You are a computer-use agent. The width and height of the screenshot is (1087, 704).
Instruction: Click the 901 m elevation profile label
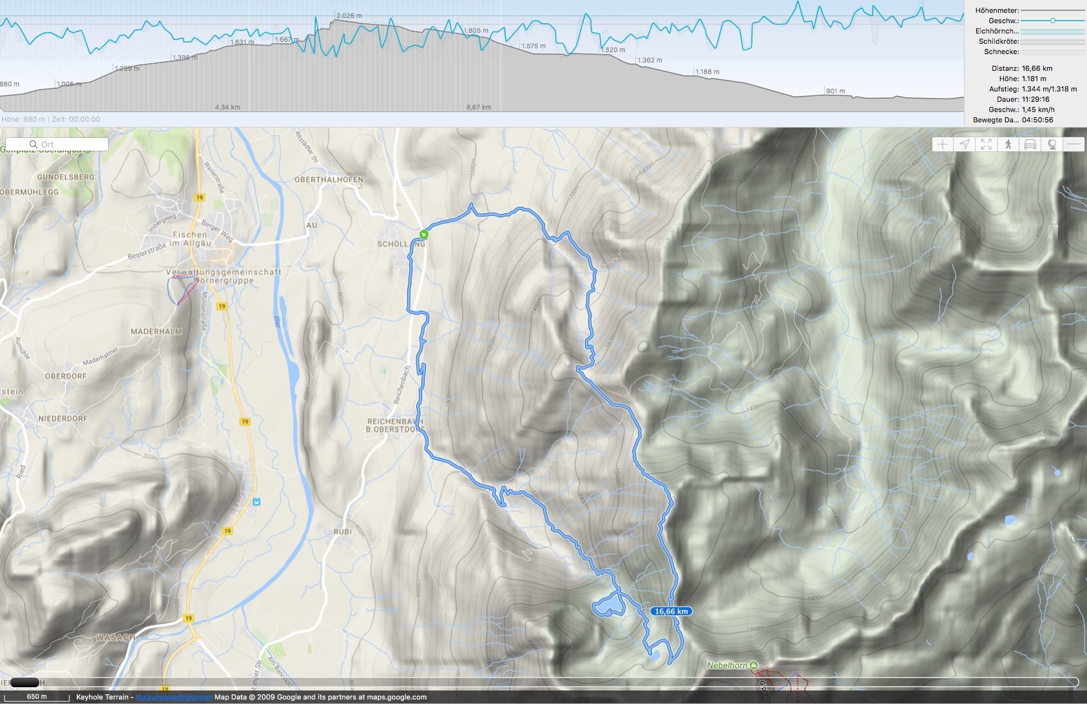835,91
